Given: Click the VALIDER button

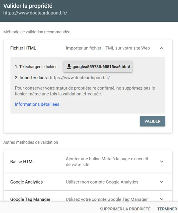Looking at the screenshot, I should point(152,121).
